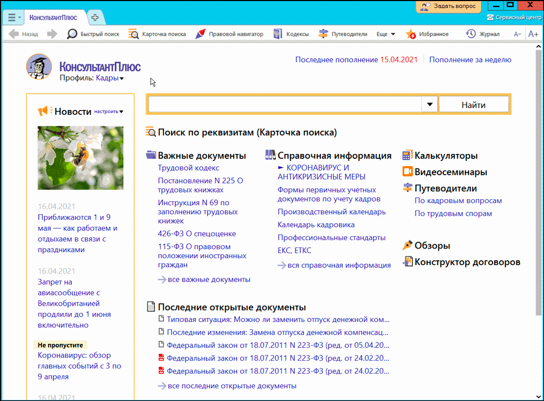
Task: Open Федеральный закон 223-ФЗ ред. от 05.04 document
Action: pyautogui.click(x=278, y=345)
